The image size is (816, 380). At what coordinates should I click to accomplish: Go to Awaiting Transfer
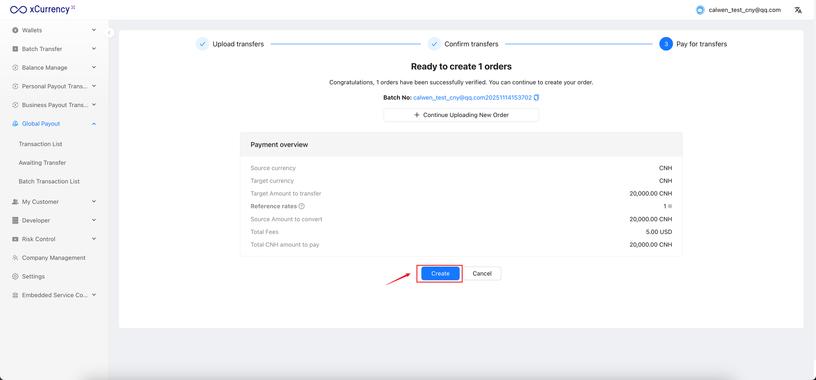42,163
